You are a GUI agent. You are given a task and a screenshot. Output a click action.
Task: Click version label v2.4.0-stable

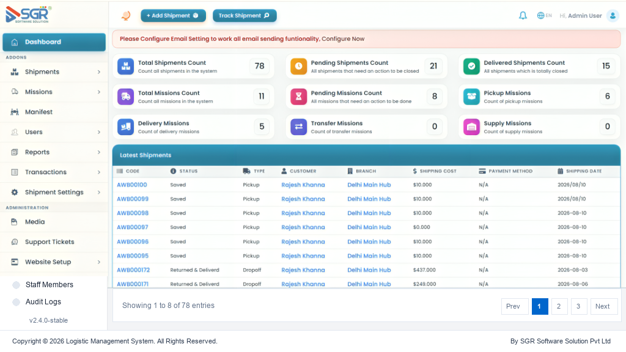tap(48, 320)
